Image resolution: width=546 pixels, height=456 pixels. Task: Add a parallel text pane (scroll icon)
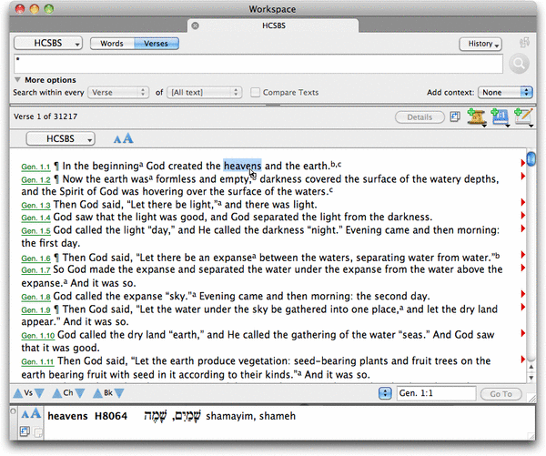[476, 117]
